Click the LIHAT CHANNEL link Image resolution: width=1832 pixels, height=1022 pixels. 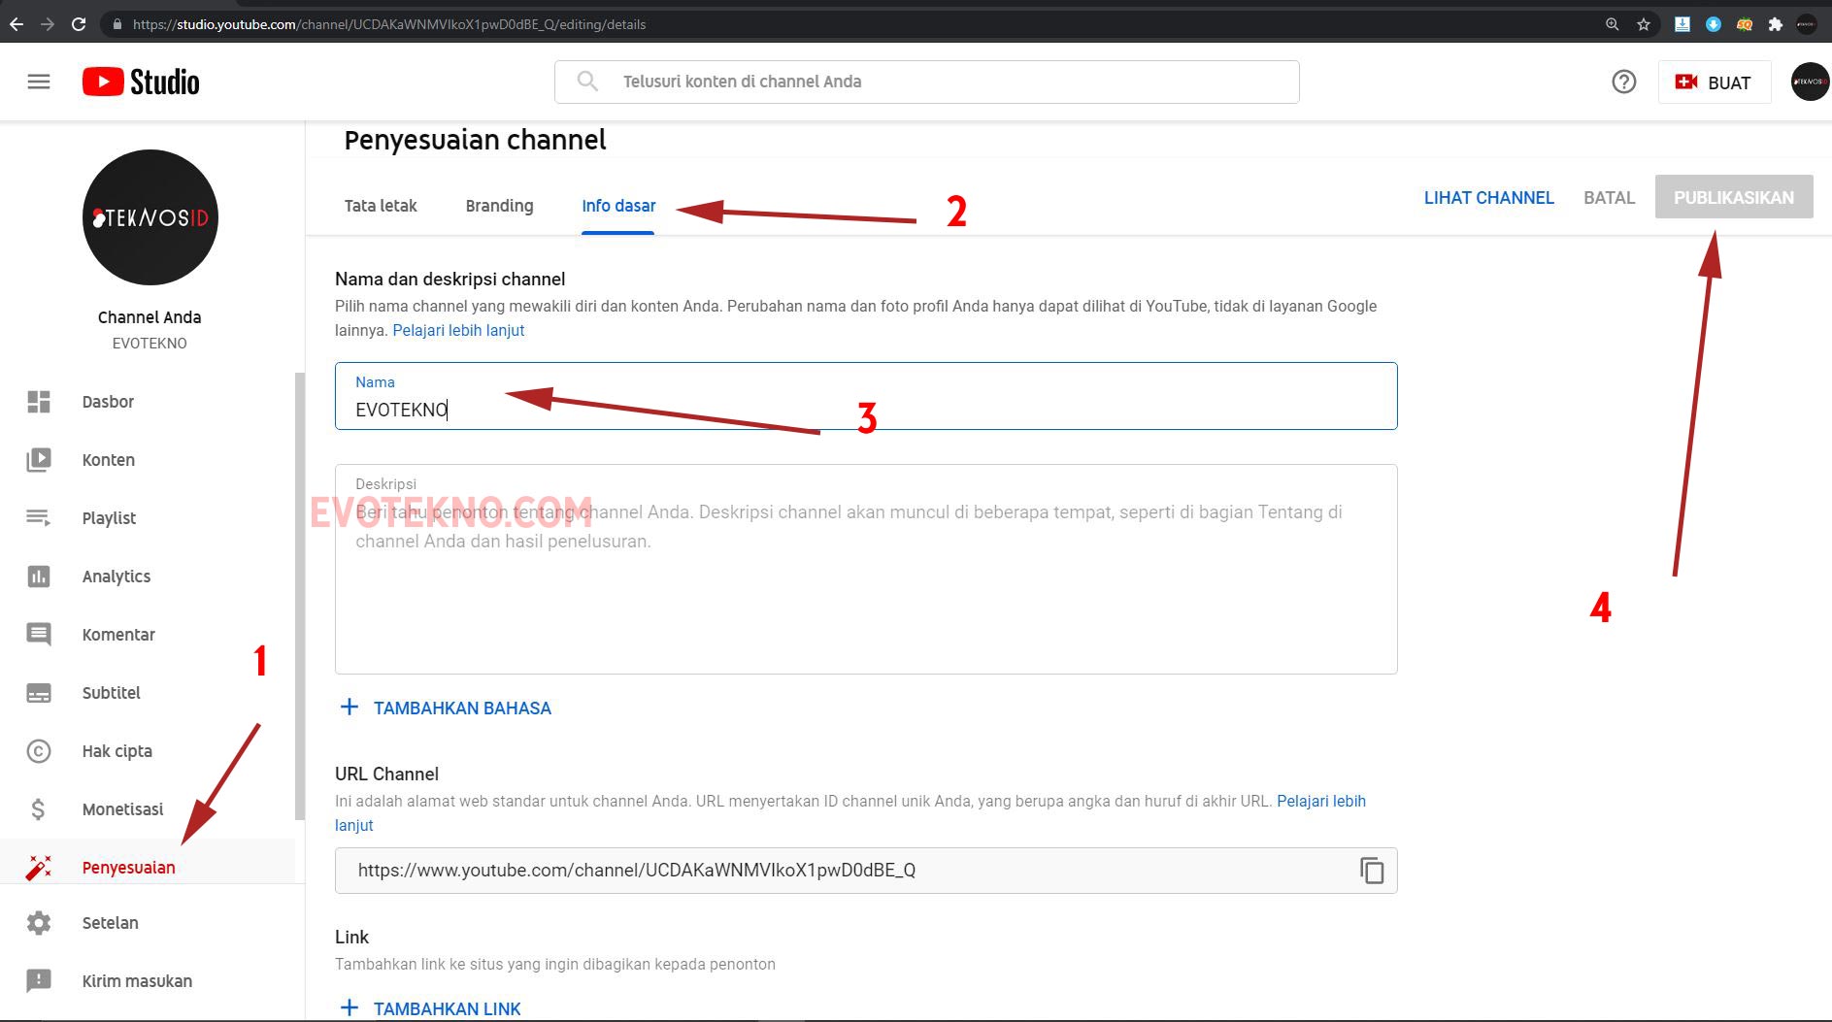tap(1488, 197)
